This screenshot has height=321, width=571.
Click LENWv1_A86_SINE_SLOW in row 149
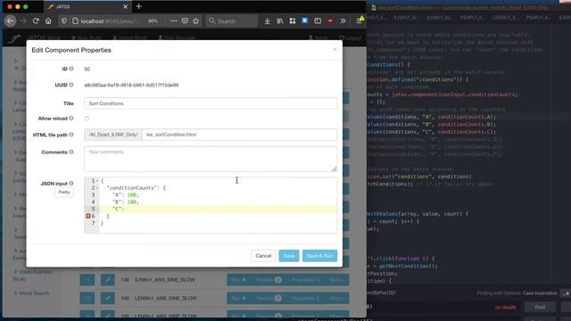coord(165,298)
